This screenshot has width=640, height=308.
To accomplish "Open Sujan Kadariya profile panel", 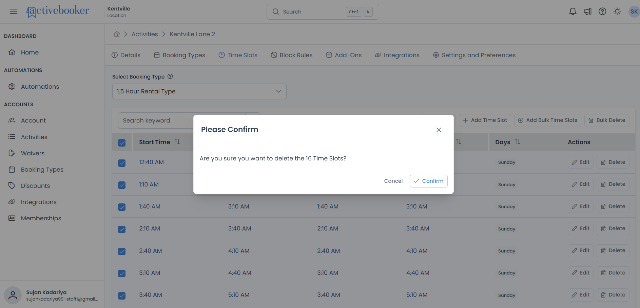I will [52, 295].
